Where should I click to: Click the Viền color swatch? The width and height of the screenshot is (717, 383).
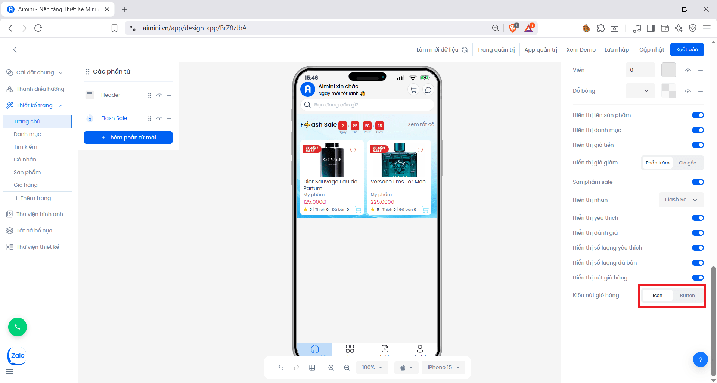pyautogui.click(x=668, y=70)
